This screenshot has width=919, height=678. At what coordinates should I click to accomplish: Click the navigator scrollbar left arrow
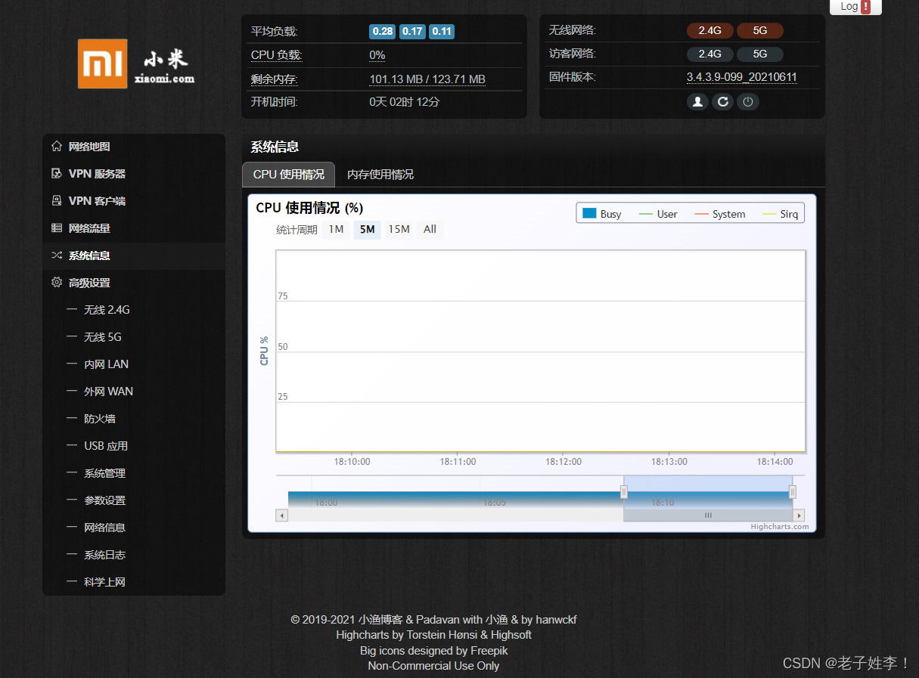pos(282,515)
